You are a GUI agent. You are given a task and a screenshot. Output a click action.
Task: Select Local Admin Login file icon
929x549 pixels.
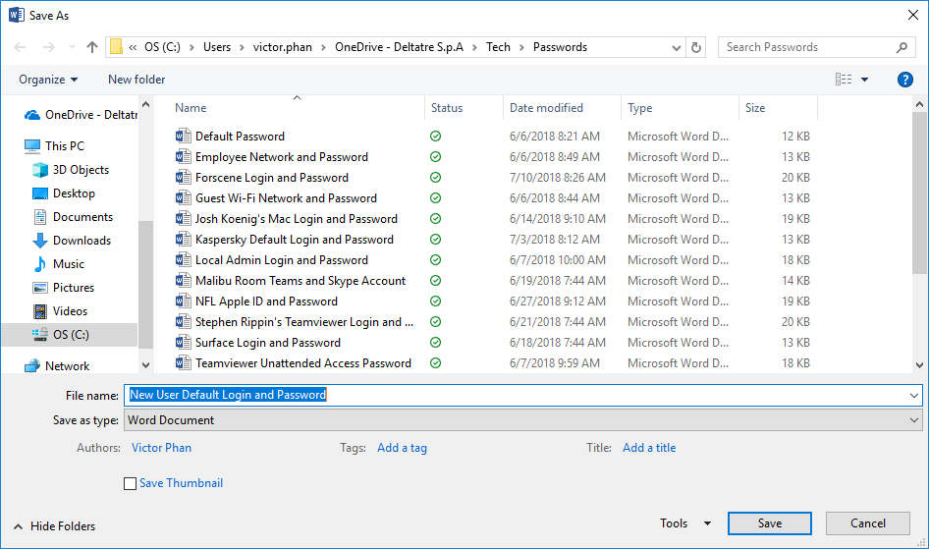183,260
